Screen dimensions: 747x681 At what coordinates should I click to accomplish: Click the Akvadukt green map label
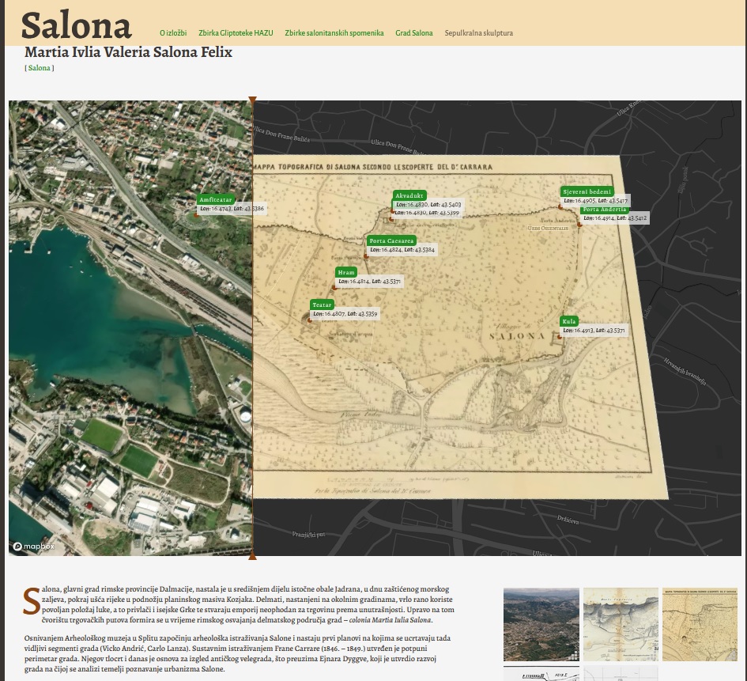point(409,195)
